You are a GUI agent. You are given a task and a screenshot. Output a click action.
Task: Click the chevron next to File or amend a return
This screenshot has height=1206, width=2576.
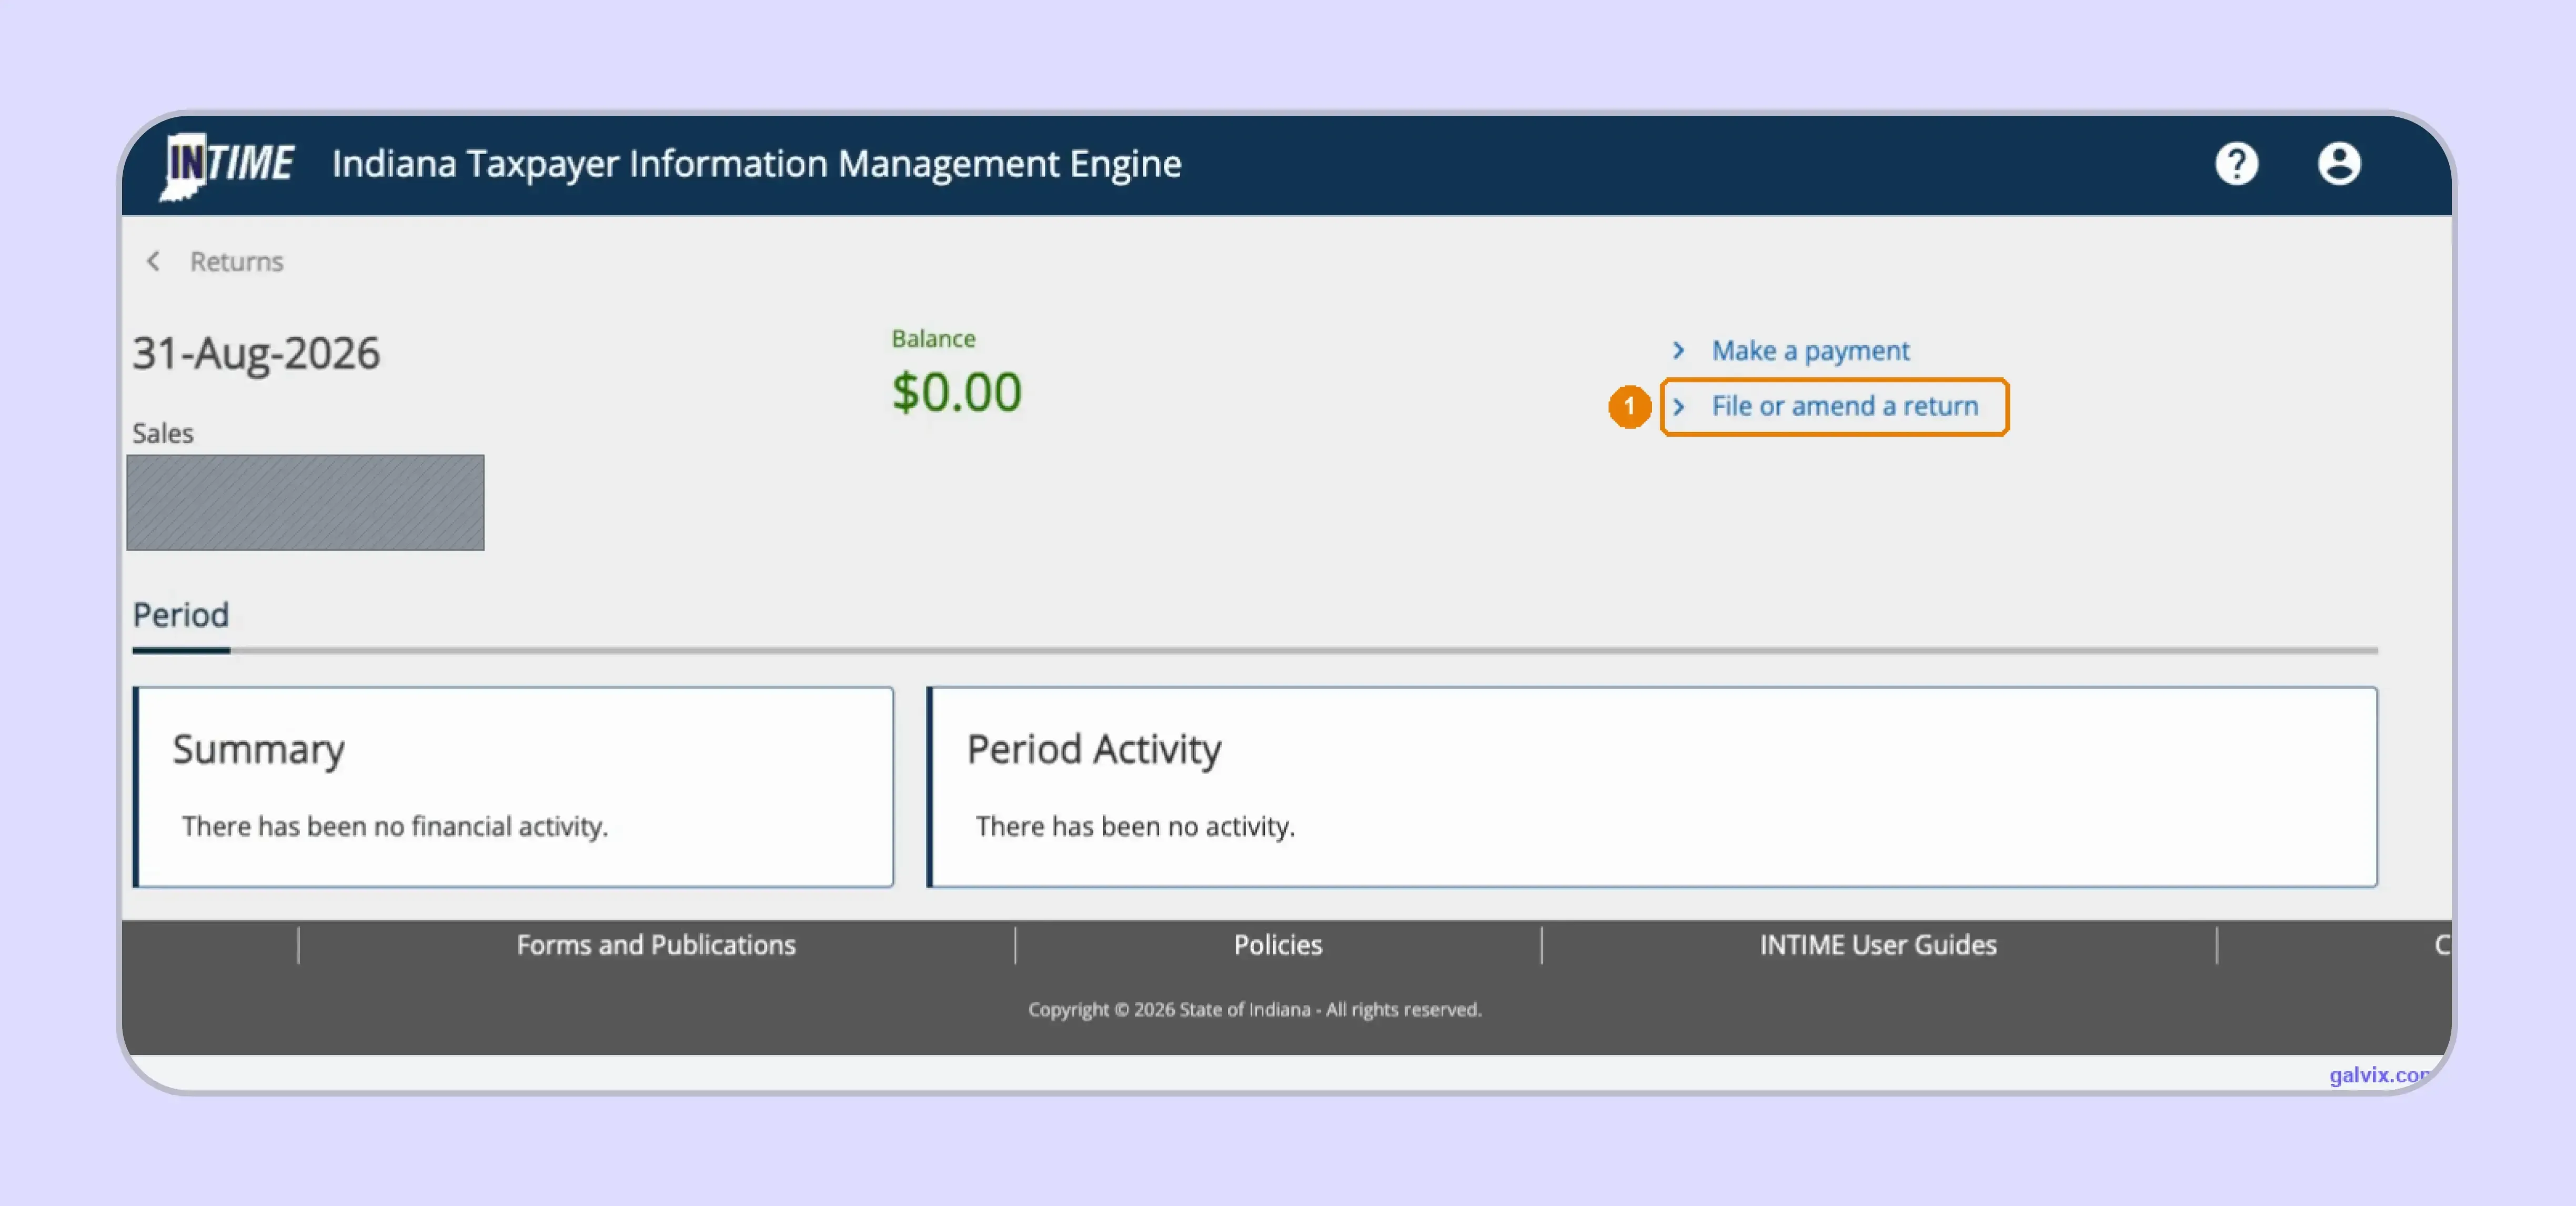tap(1679, 406)
